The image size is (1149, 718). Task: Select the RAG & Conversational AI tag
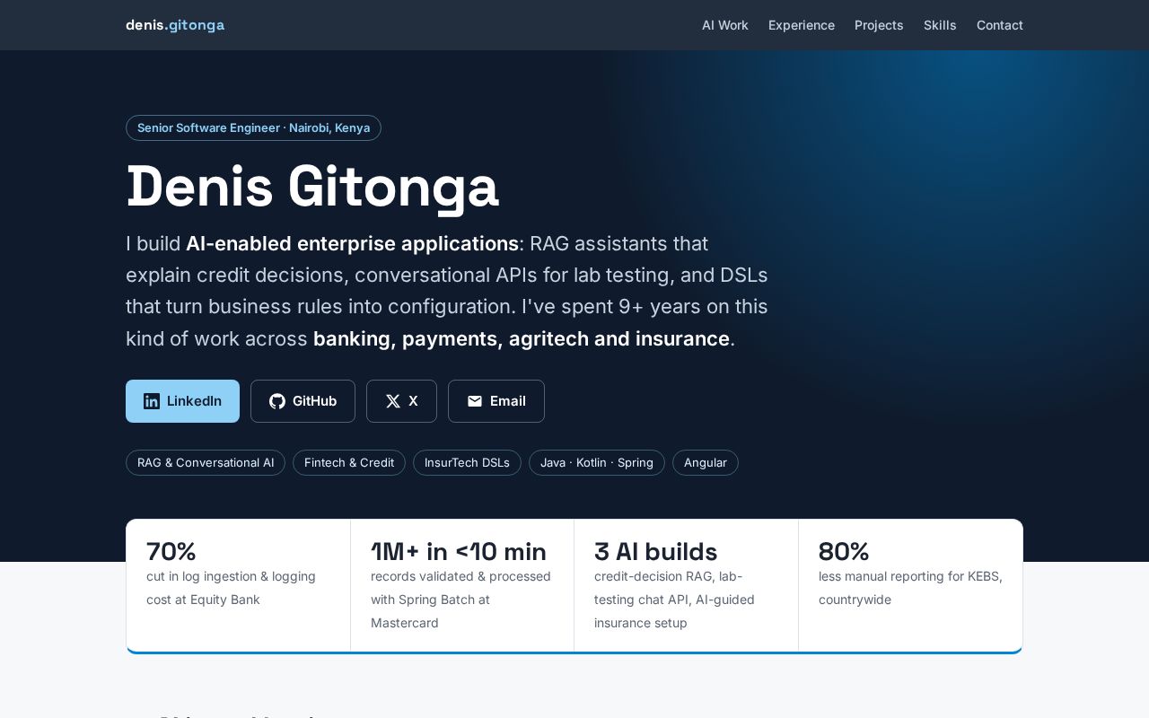pos(206,462)
